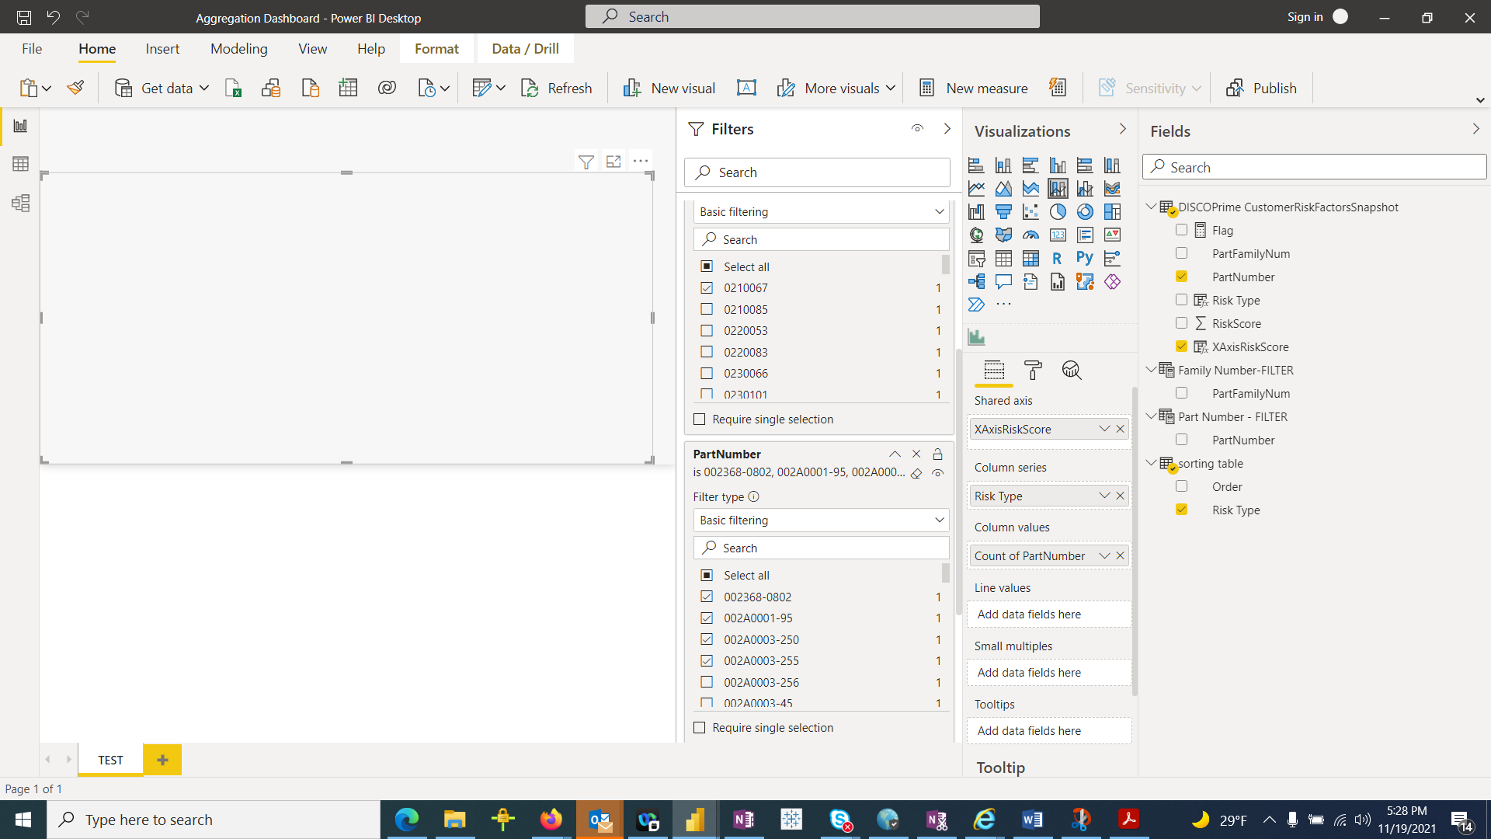Screen dimensions: 1491x839
Task: Open PartNumber Basic filtering type dropdown
Action: click(x=821, y=520)
